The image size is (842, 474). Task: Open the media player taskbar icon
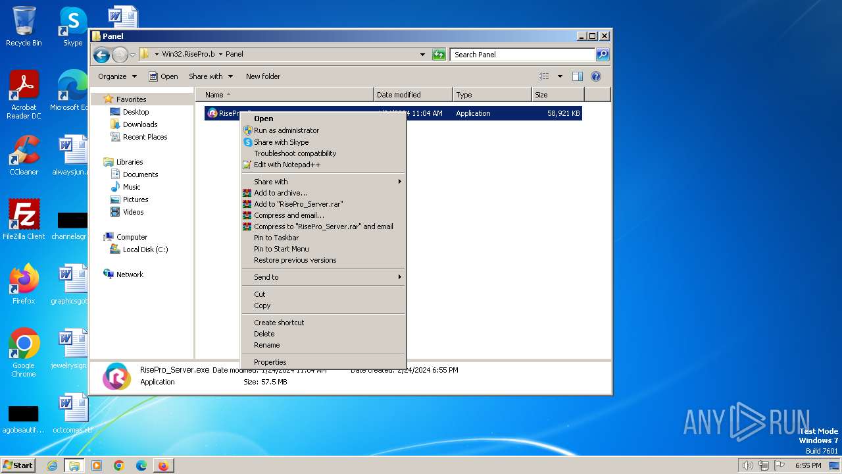click(97, 465)
